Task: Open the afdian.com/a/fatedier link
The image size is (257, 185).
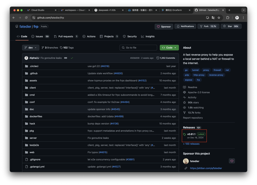Action: click(206, 168)
